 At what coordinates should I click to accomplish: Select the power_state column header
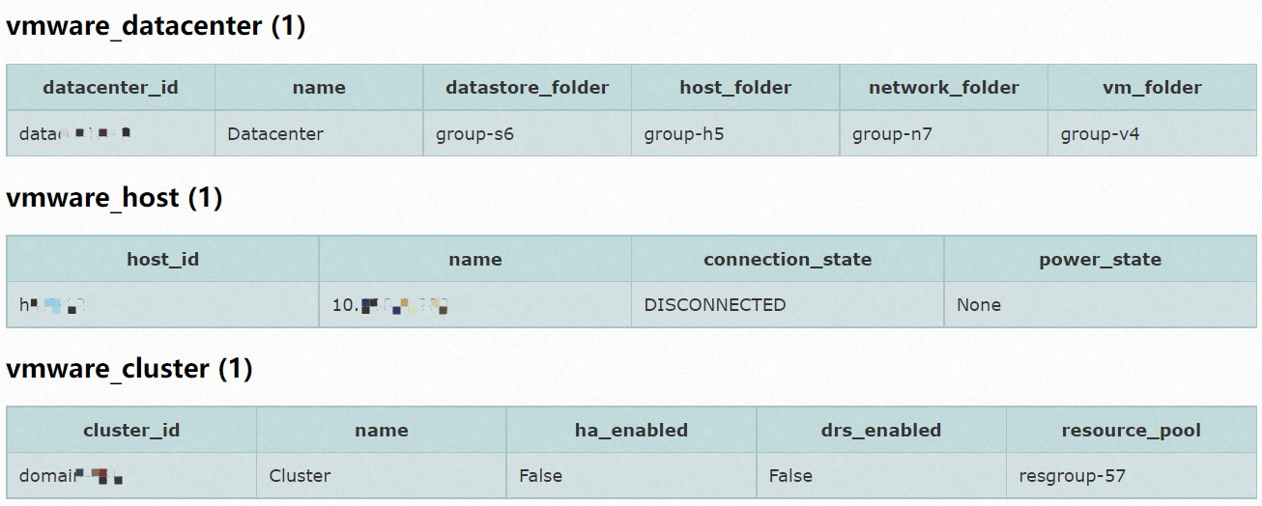pyautogui.click(x=1100, y=259)
